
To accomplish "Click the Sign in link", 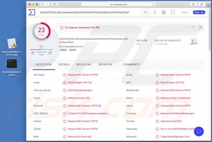I will 185,12.
